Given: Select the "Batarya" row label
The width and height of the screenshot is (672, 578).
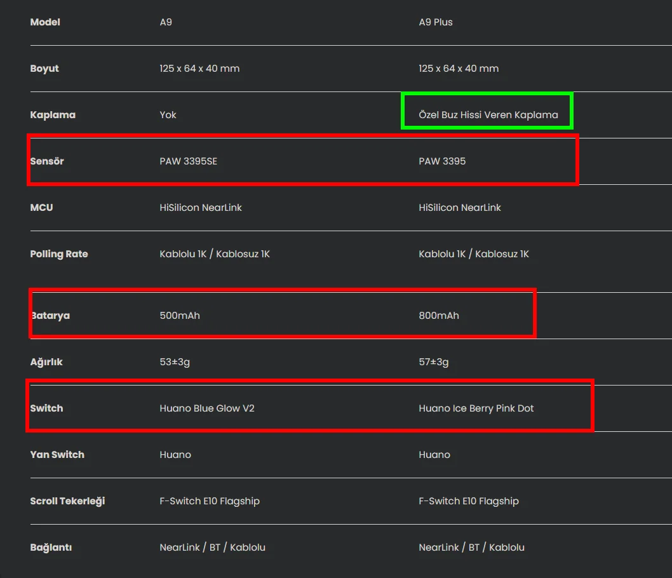Looking at the screenshot, I should pos(50,316).
